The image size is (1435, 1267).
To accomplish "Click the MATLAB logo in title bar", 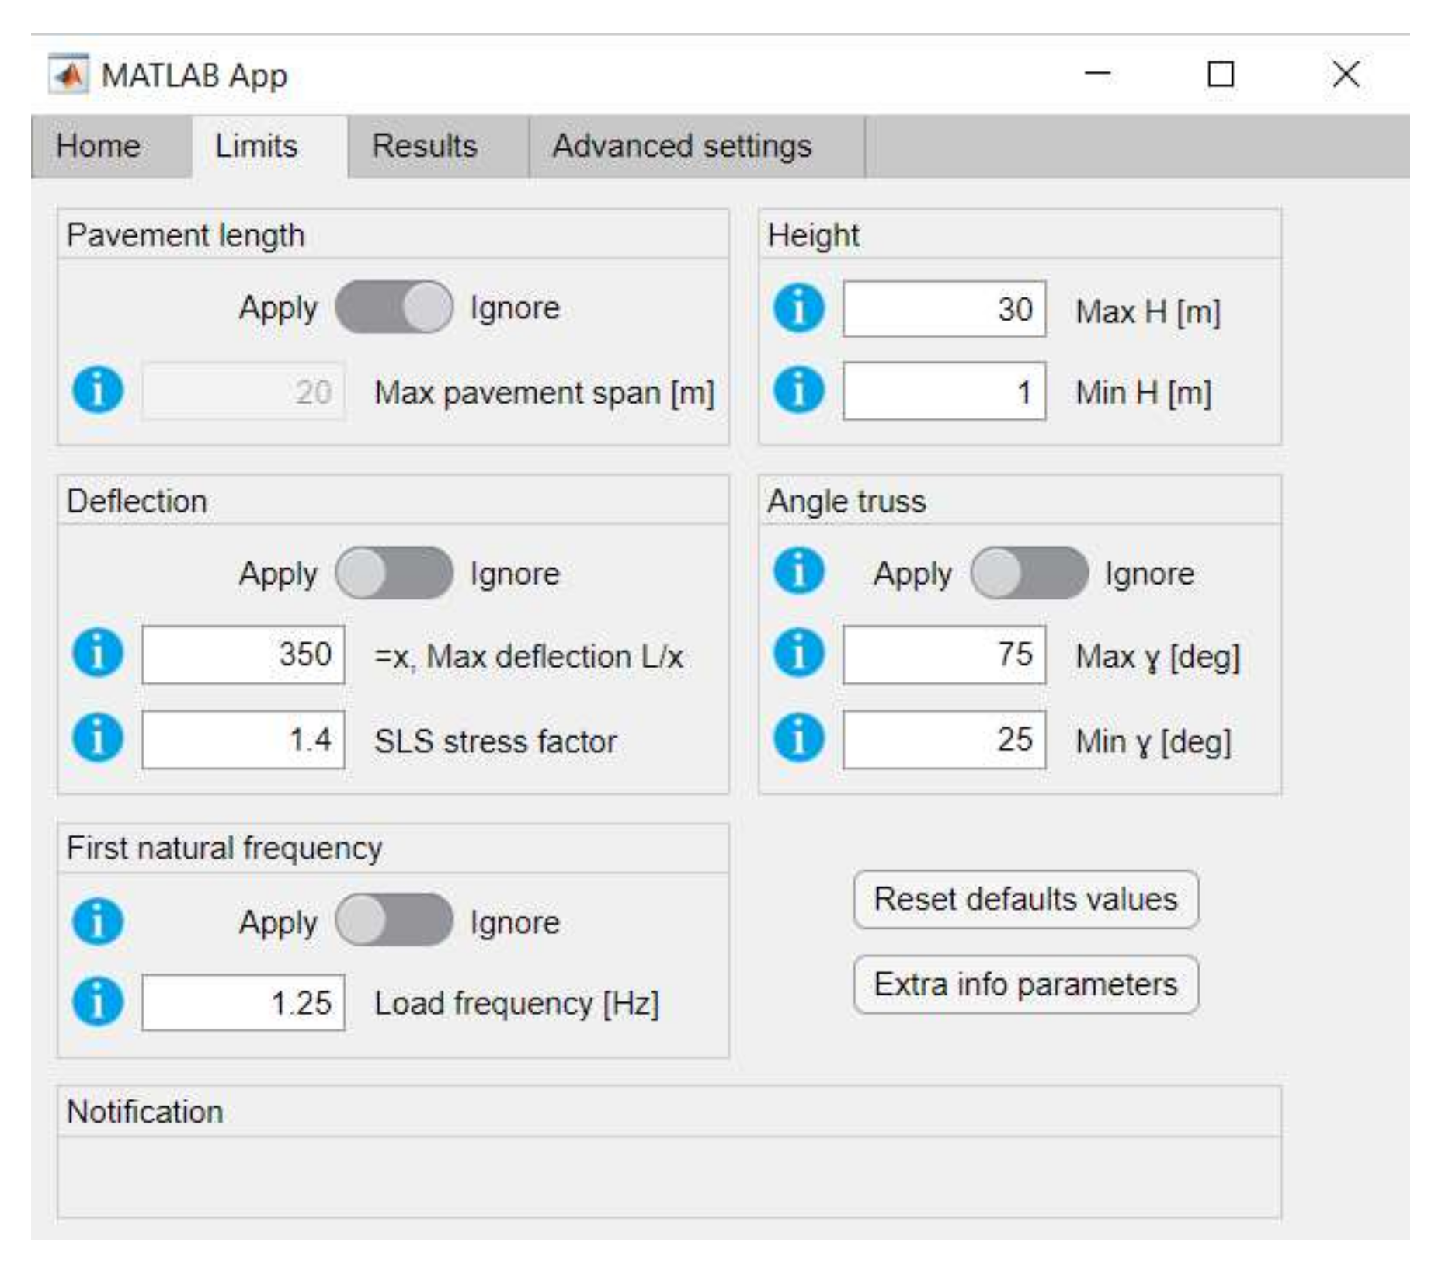I will click(68, 75).
